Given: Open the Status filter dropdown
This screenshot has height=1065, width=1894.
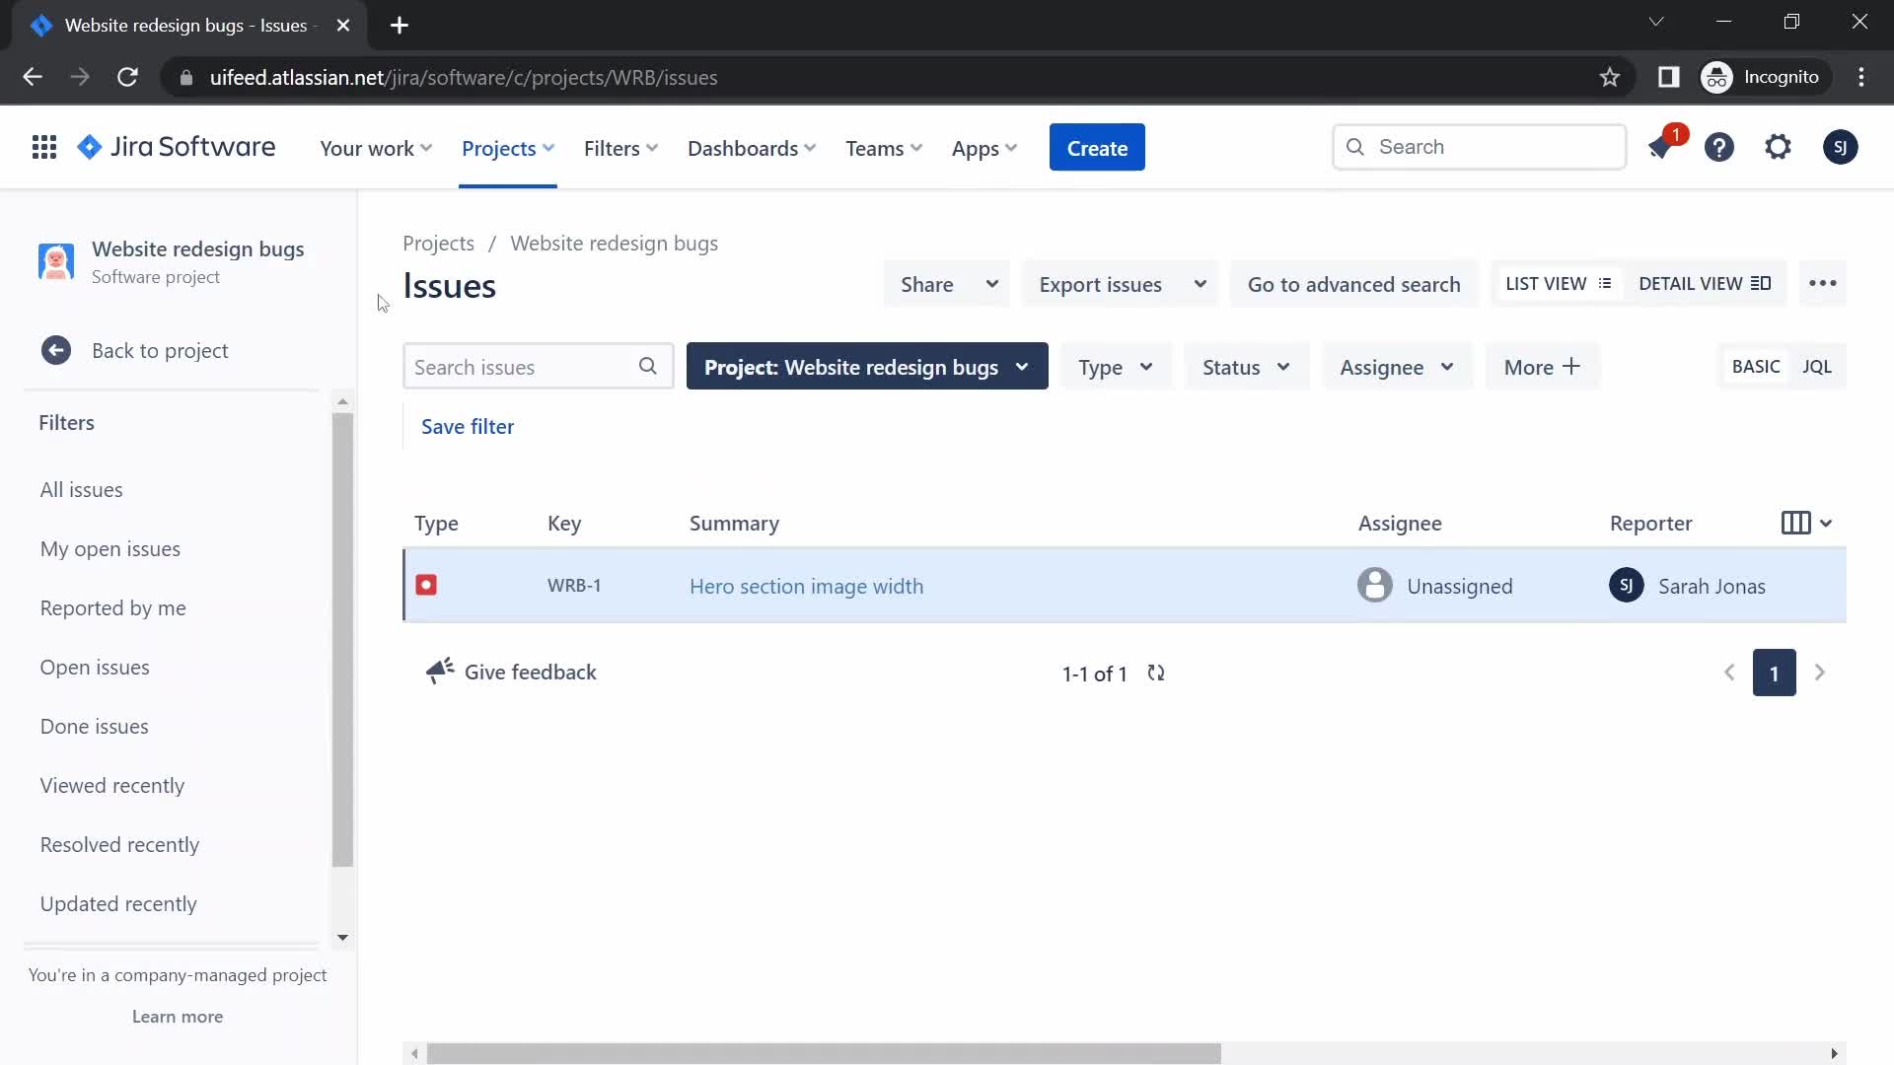Looking at the screenshot, I should click(1246, 367).
